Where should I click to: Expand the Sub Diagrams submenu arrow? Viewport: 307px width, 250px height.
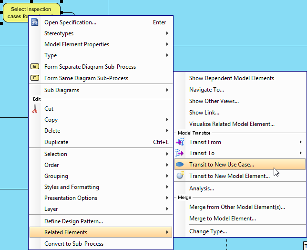(167, 90)
